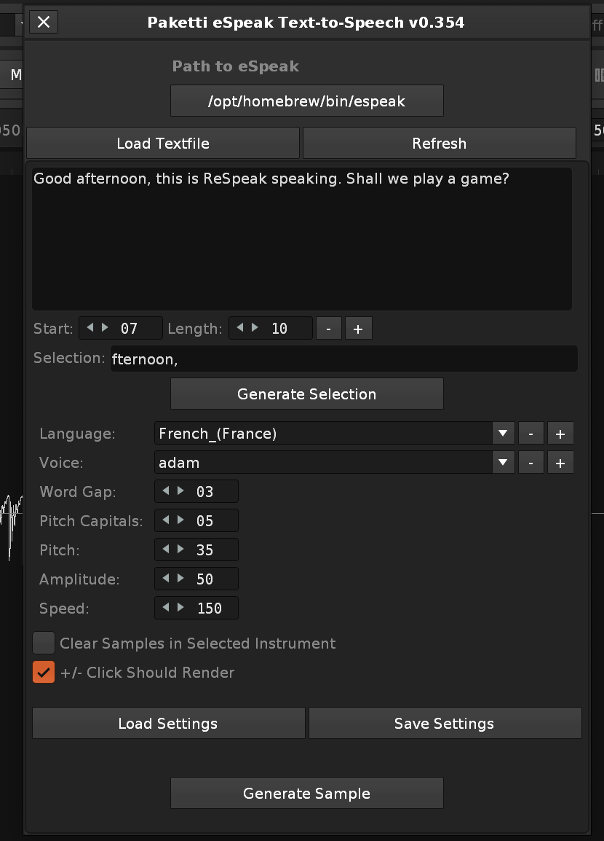
Task: Click the eSpeak path /opt/homebrew/bin/espeak button
Action: pos(306,101)
